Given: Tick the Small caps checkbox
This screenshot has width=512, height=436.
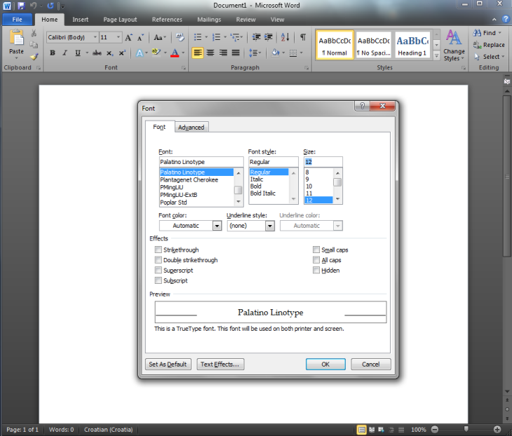Looking at the screenshot, I should pos(316,250).
